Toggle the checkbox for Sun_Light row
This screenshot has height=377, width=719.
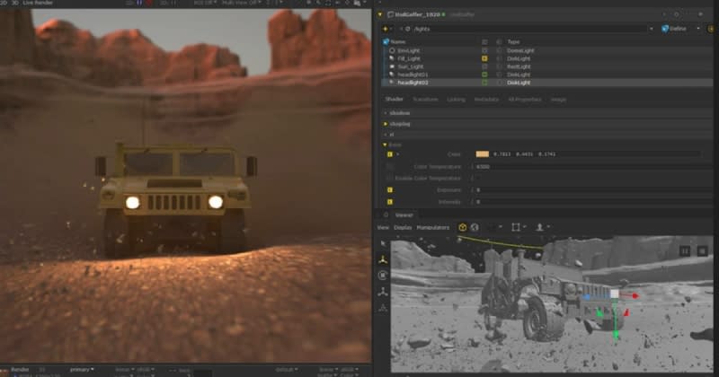[x=484, y=66]
